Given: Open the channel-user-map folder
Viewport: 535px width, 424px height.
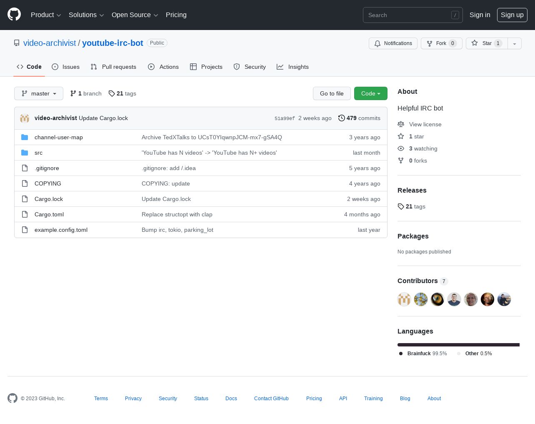Looking at the screenshot, I should pos(59,137).
